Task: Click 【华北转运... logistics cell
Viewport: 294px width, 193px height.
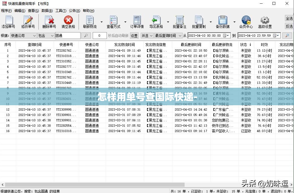Action: pos(223,56)
